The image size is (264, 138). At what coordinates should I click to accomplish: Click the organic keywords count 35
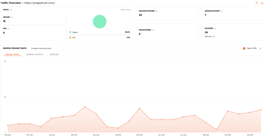click(x=141, y=15)
